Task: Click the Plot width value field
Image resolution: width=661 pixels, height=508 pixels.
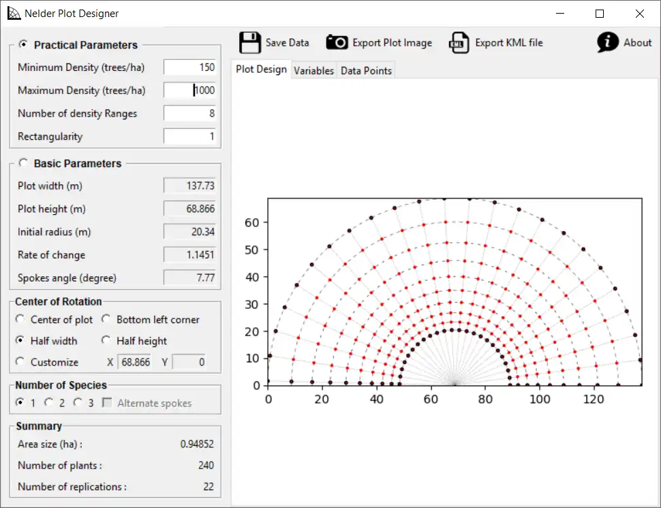Action: tap(189, 185)
